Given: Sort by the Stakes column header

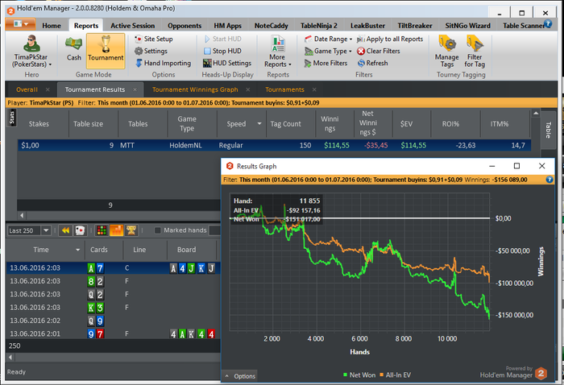Looking at the screenshot, I should 39,124.
